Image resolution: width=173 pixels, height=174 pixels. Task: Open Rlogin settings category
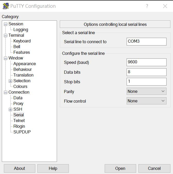[x=19, y=126]
